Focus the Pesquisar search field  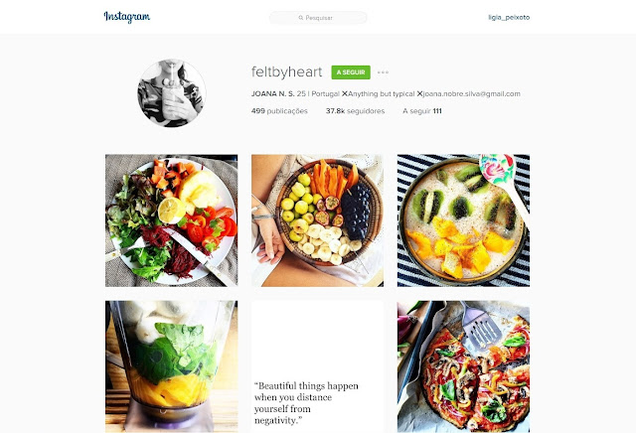click(x=318, y=18)
